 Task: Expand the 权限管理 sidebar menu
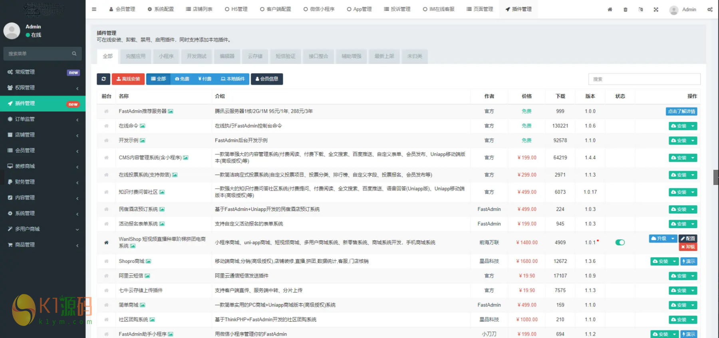(43, 87)
